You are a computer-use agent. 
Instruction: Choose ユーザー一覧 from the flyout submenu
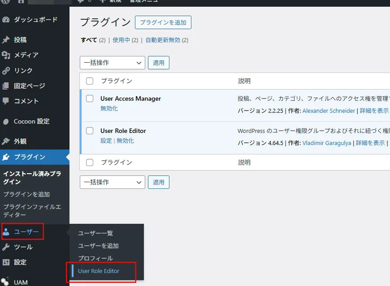95,233
